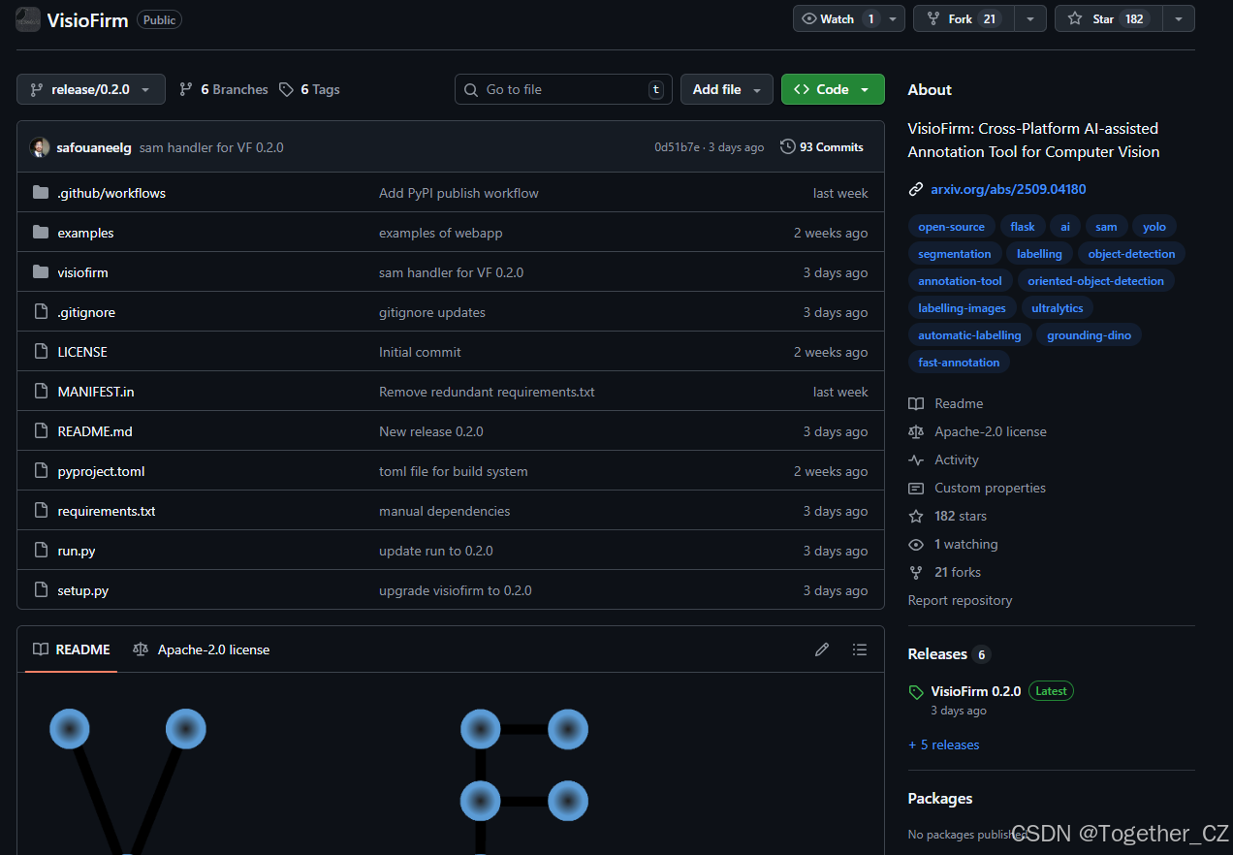Expand the Star lists dropdown arrow
Viewport: 1233px width, 855px height.
point(1179,19)
